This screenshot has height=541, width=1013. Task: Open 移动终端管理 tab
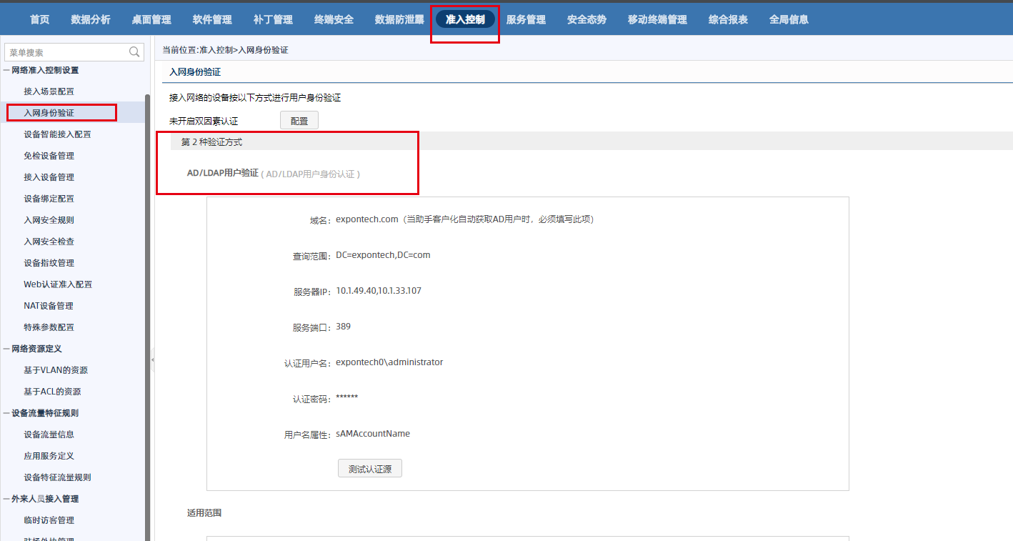click(x=657, y=19)
